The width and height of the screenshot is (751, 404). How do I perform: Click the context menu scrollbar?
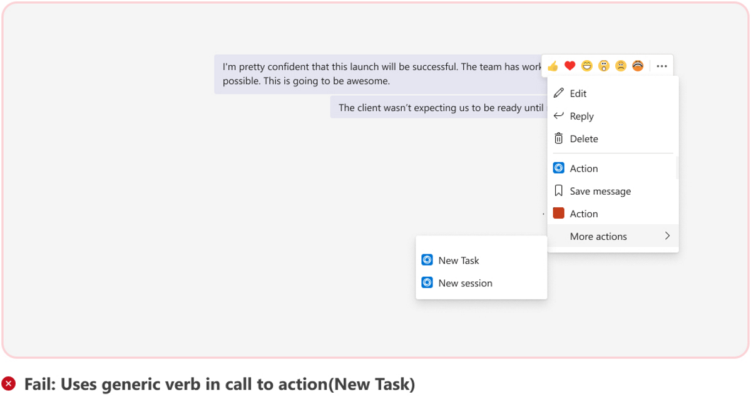[677, 168]
